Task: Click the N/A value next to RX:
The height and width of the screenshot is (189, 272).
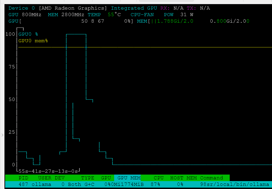Action: tap(178, 8)
